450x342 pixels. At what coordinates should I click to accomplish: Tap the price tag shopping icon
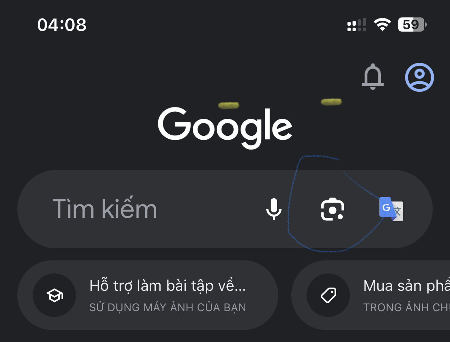coord(328,295)
